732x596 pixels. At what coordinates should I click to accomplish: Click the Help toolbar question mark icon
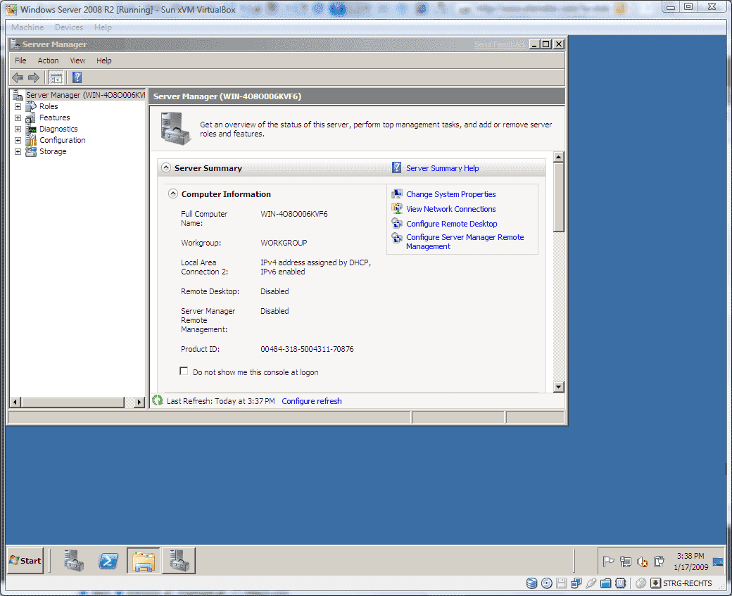pos(77,77)
